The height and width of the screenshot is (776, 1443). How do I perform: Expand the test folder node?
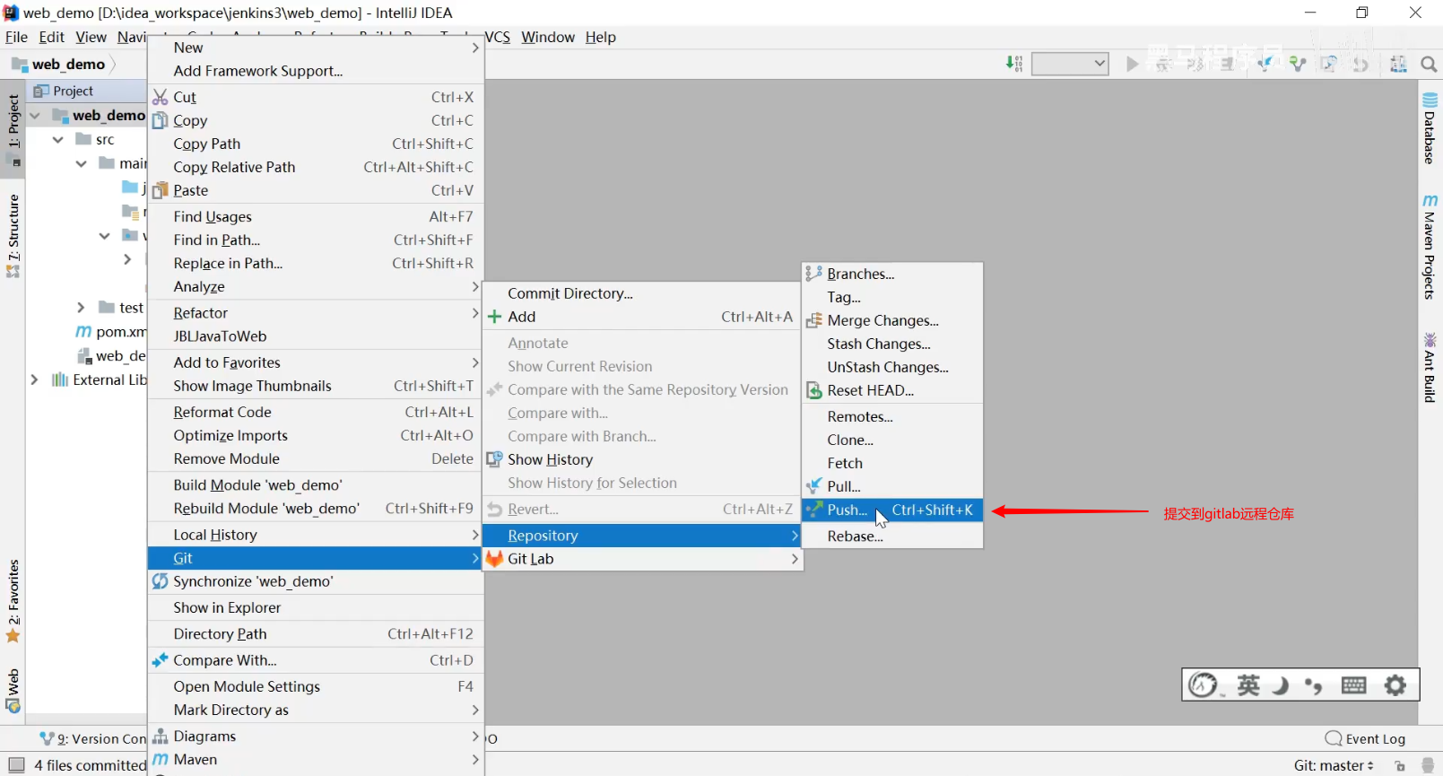[82, 308]
